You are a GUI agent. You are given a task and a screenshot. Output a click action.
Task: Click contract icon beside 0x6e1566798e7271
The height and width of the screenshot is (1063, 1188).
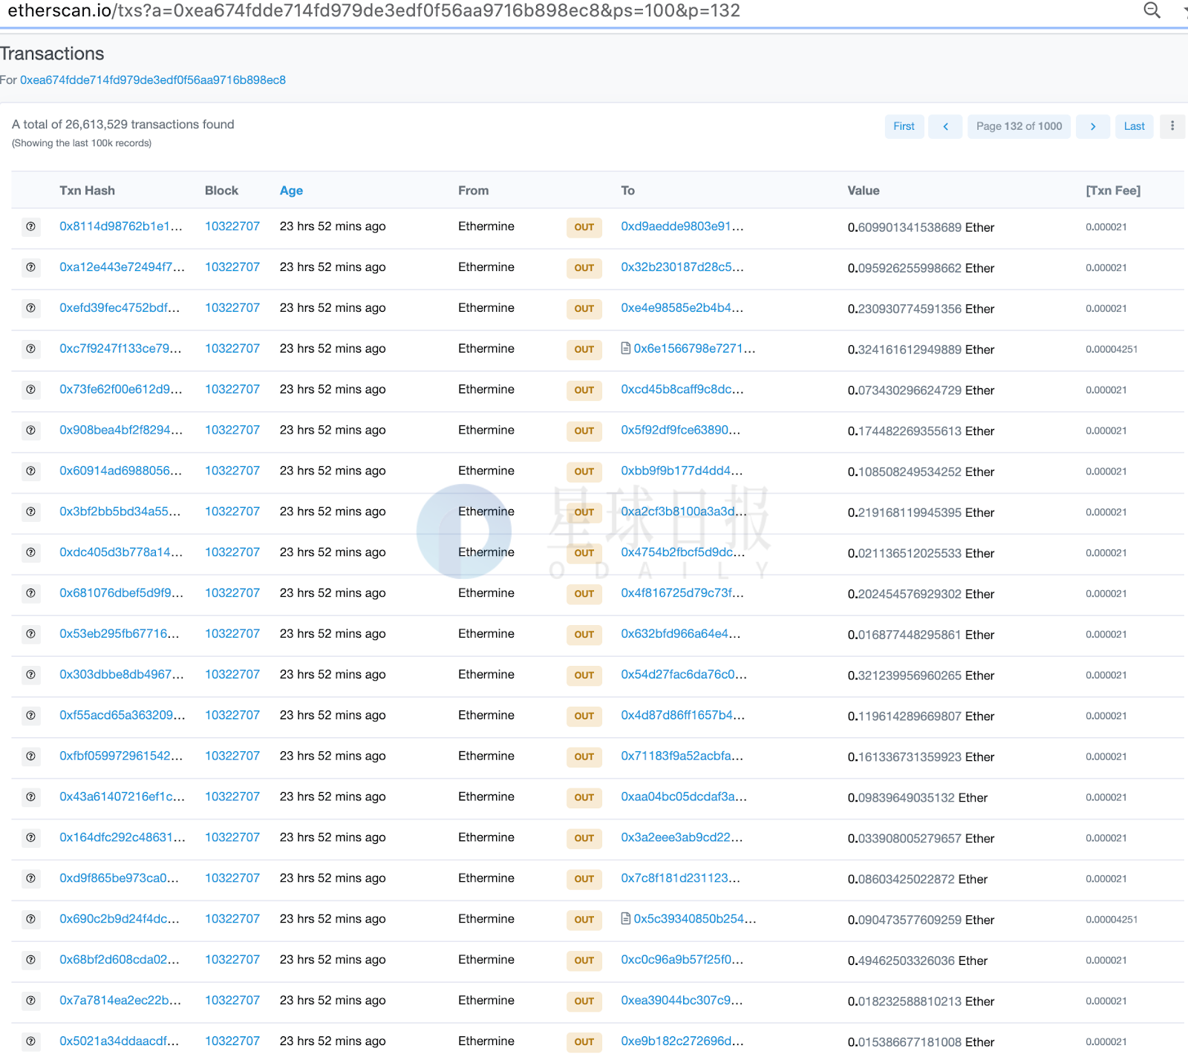pos(626,348)
